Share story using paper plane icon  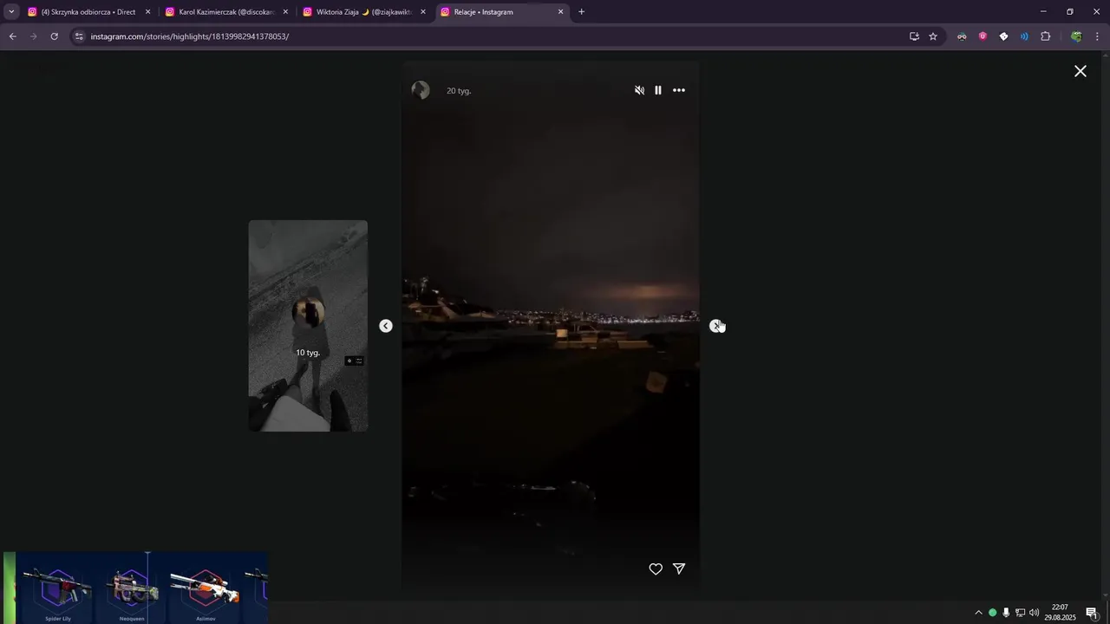[679, 569]
